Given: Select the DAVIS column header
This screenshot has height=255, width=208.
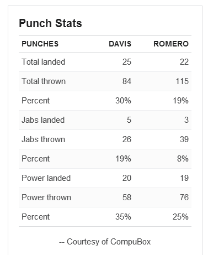Looking at the screenshot, I should (x=120, y=44).
